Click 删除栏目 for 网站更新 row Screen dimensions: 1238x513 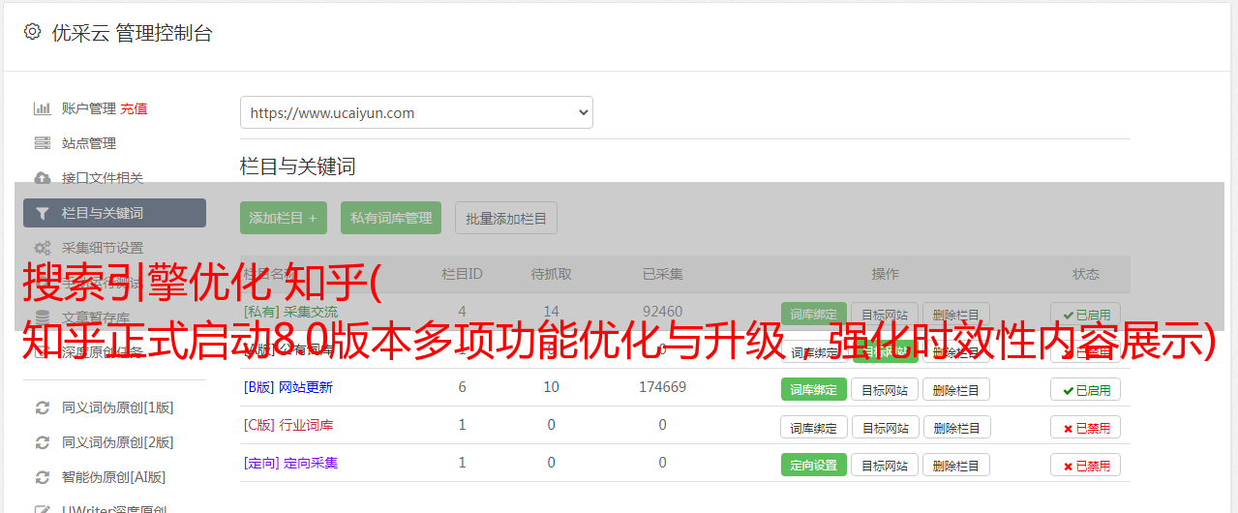956,389
